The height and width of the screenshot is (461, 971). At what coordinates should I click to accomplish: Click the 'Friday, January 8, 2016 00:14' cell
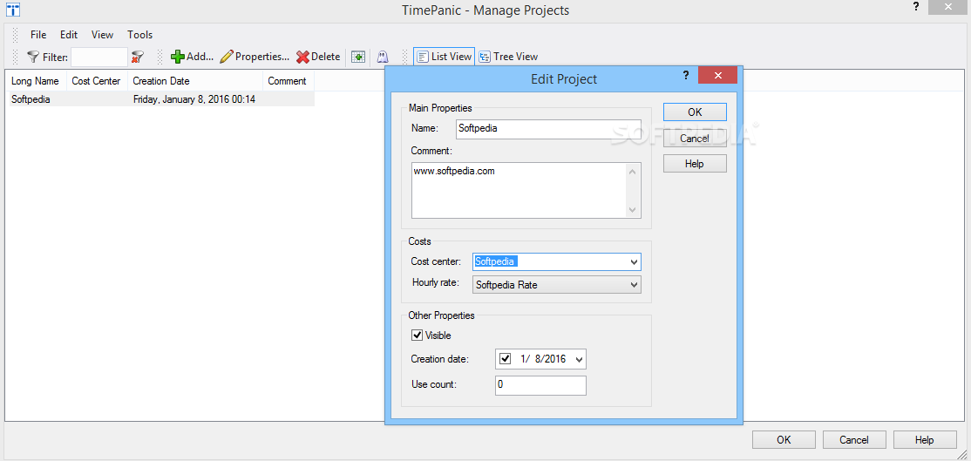coord(194,99)
